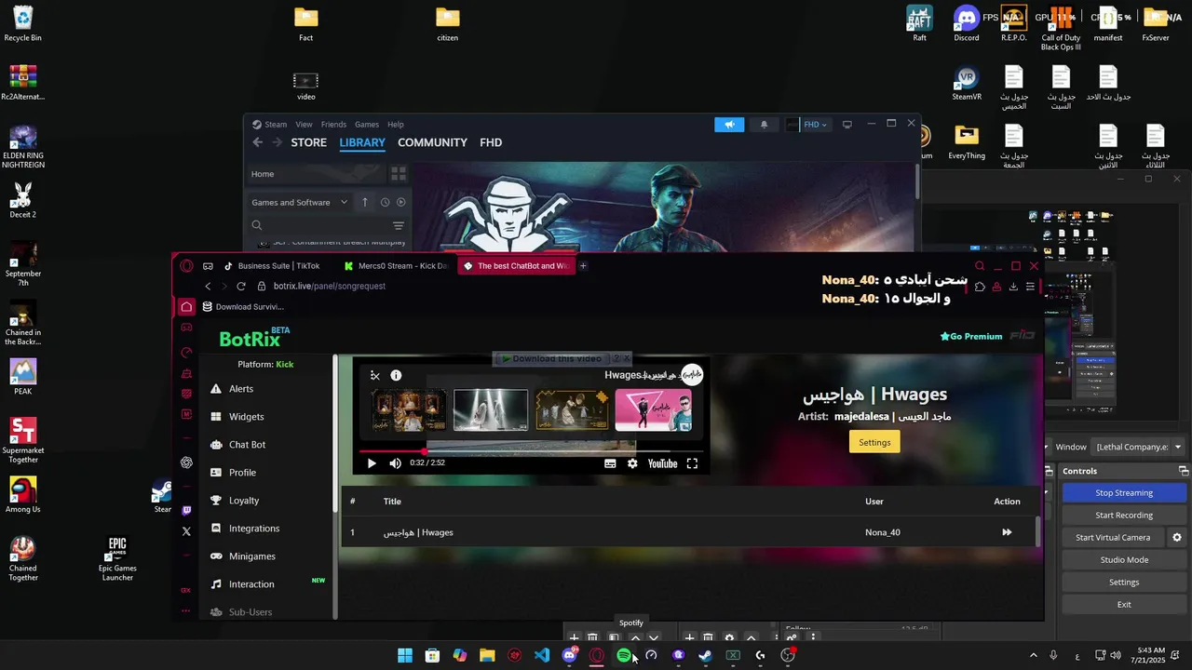Reload the BotRix page
This screenshot has width=1192, height=670.
[241, 287]
